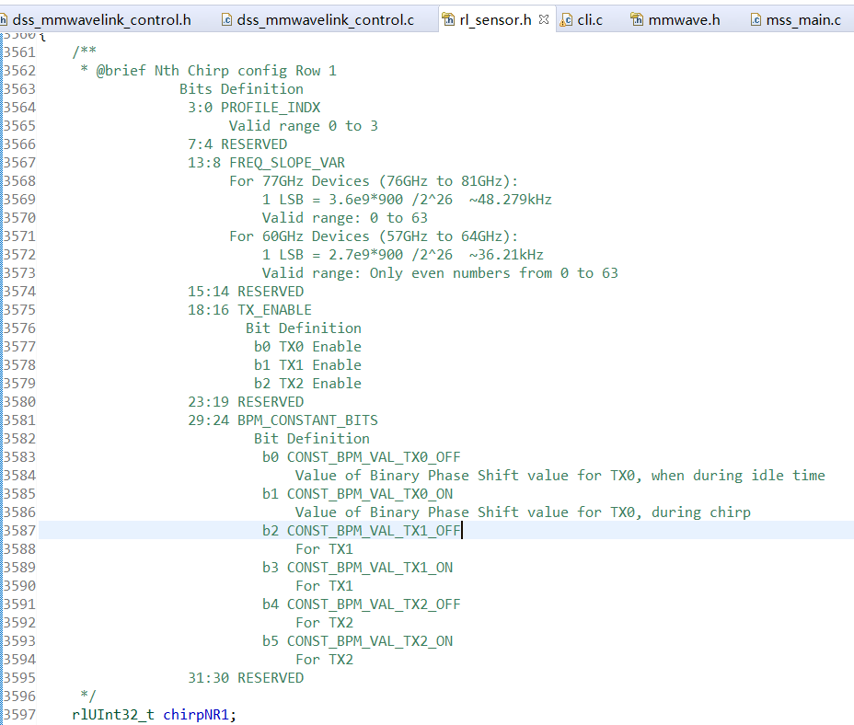This screenshot has width=854, height=725.
Task: Click the '1 LSB = 3.6e9*900 /2^26' line
Action: click(x=407, y=200)
